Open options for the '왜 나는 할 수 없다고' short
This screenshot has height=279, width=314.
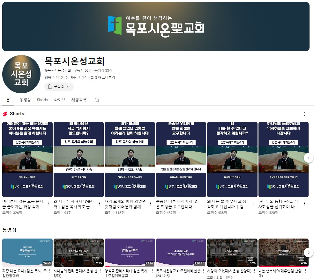tap(253, 204)
